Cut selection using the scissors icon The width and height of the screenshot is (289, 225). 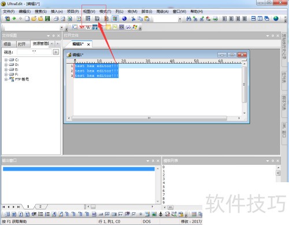[134, 19]
